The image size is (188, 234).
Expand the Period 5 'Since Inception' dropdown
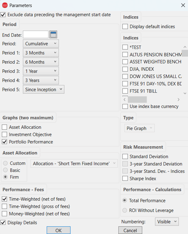point(44,90)
